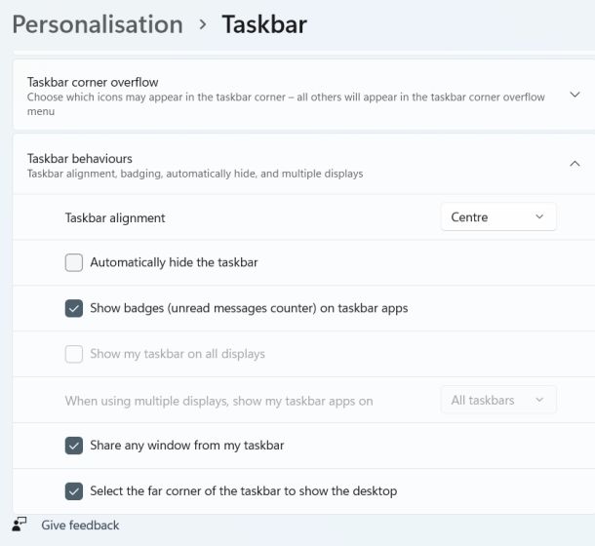Click the Give feedback person icon
This screenshot has height=546, width=595.
tap(20, 525)
